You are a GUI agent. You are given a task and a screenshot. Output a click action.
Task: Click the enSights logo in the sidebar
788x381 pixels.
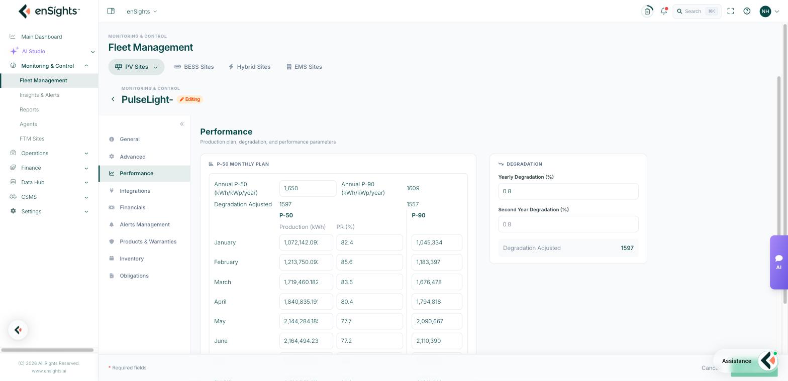tap(49, 11)
